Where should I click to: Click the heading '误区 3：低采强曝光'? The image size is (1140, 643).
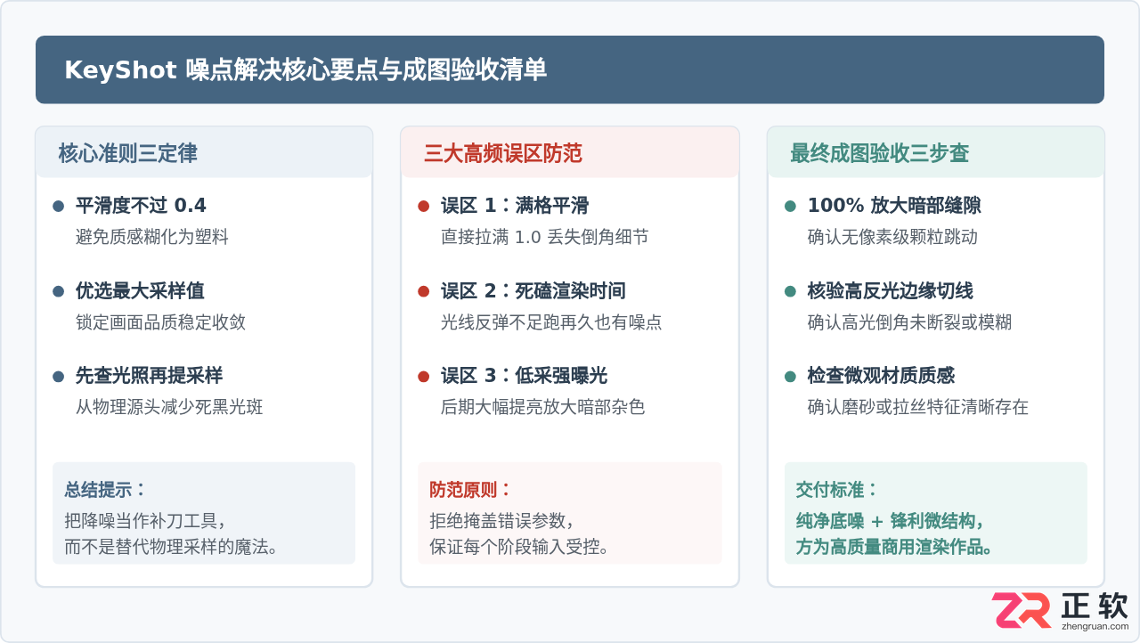[524, 375]
